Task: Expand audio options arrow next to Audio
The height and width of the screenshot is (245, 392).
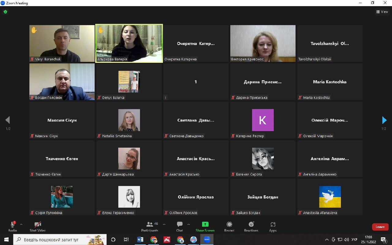Action: point(21,224)
